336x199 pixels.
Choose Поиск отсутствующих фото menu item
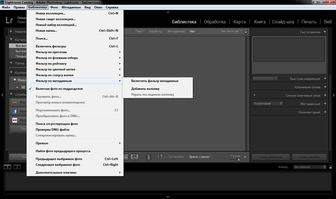pos(75,124)
